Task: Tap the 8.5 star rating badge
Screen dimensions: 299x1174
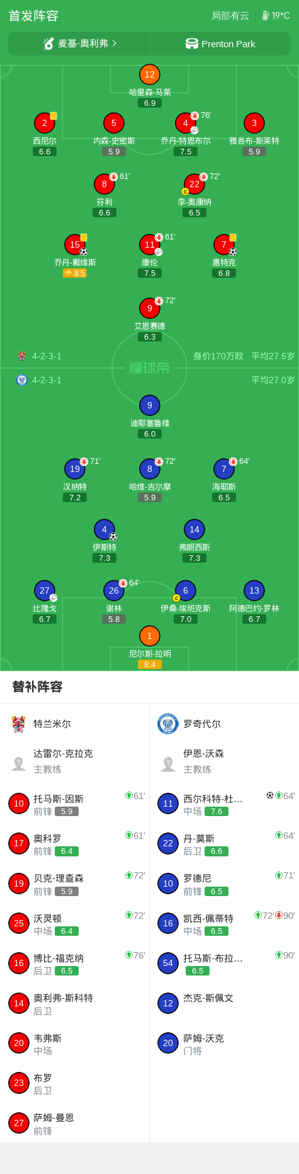Action: pos(75,273)
